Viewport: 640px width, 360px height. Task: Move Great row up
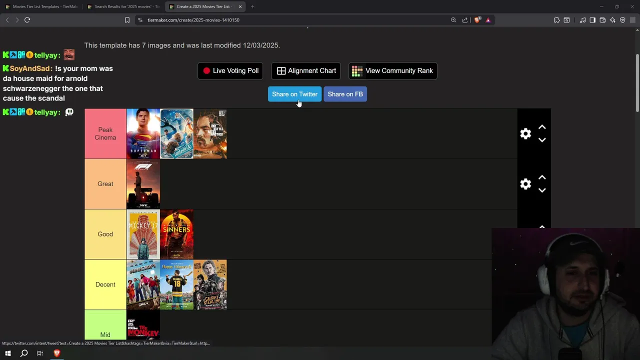click(x=542, y=177)
